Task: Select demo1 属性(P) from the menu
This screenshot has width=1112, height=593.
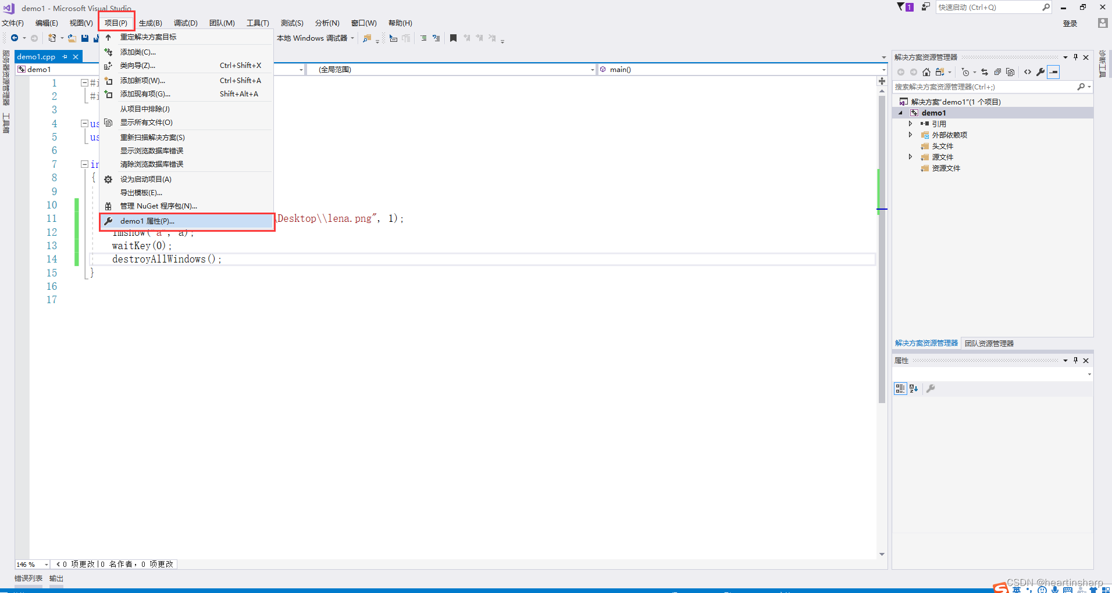Action: coord(147,221)
